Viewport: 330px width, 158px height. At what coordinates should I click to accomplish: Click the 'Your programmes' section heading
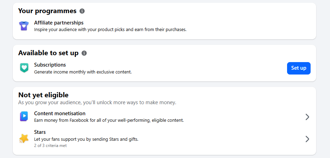(47, 11)
